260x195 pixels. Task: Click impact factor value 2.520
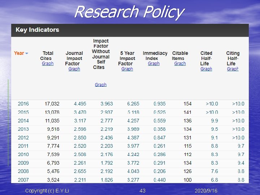(x=80, y=146)
